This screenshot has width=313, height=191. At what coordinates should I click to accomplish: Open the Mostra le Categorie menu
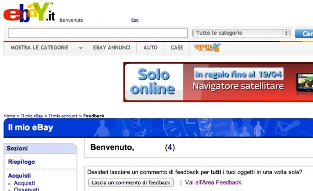point(40,48)
